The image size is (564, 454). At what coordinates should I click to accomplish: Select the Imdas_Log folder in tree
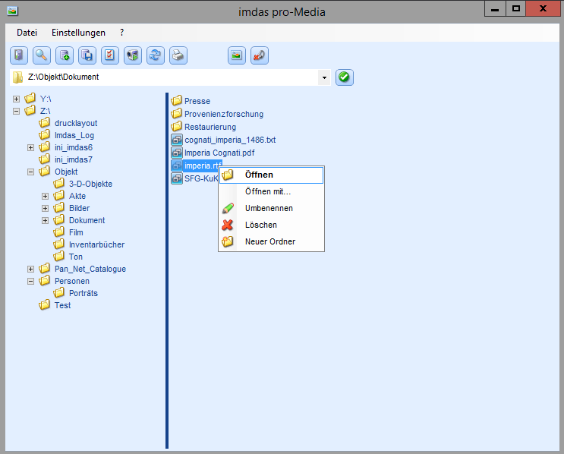74,135
